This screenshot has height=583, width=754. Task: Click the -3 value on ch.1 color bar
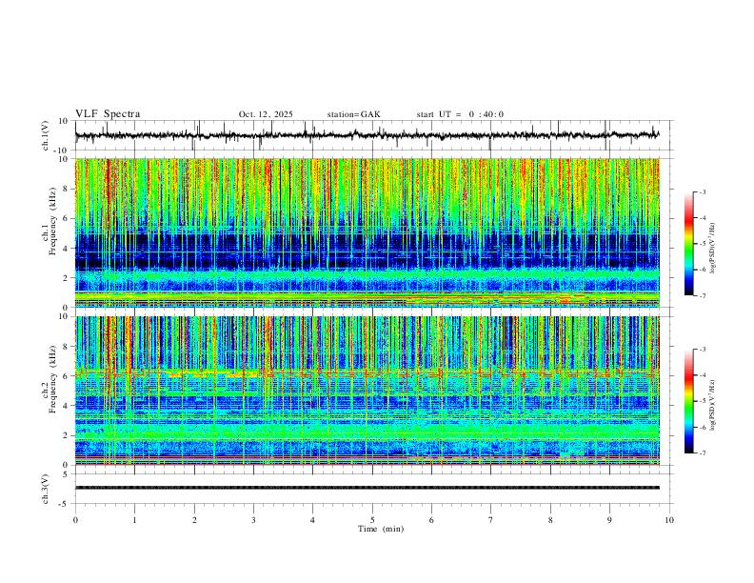(702, 191)
